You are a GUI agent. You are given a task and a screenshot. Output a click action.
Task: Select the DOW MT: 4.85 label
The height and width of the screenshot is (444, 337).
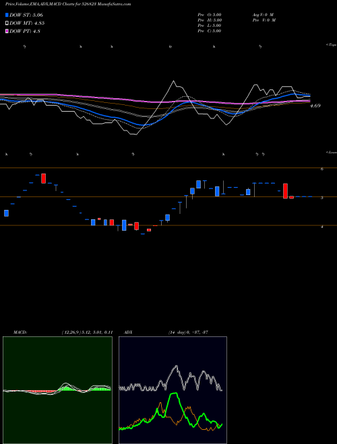(27, 24)
